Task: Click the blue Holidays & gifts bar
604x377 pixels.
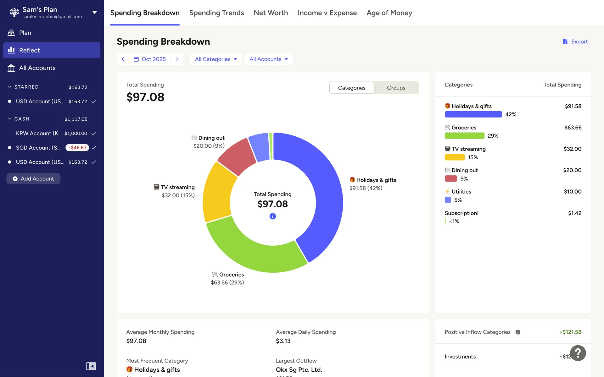Action: 473,114
